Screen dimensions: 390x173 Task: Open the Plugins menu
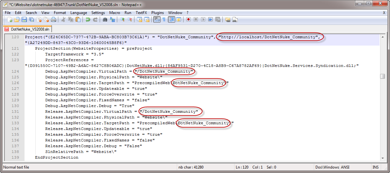(157, 13)
